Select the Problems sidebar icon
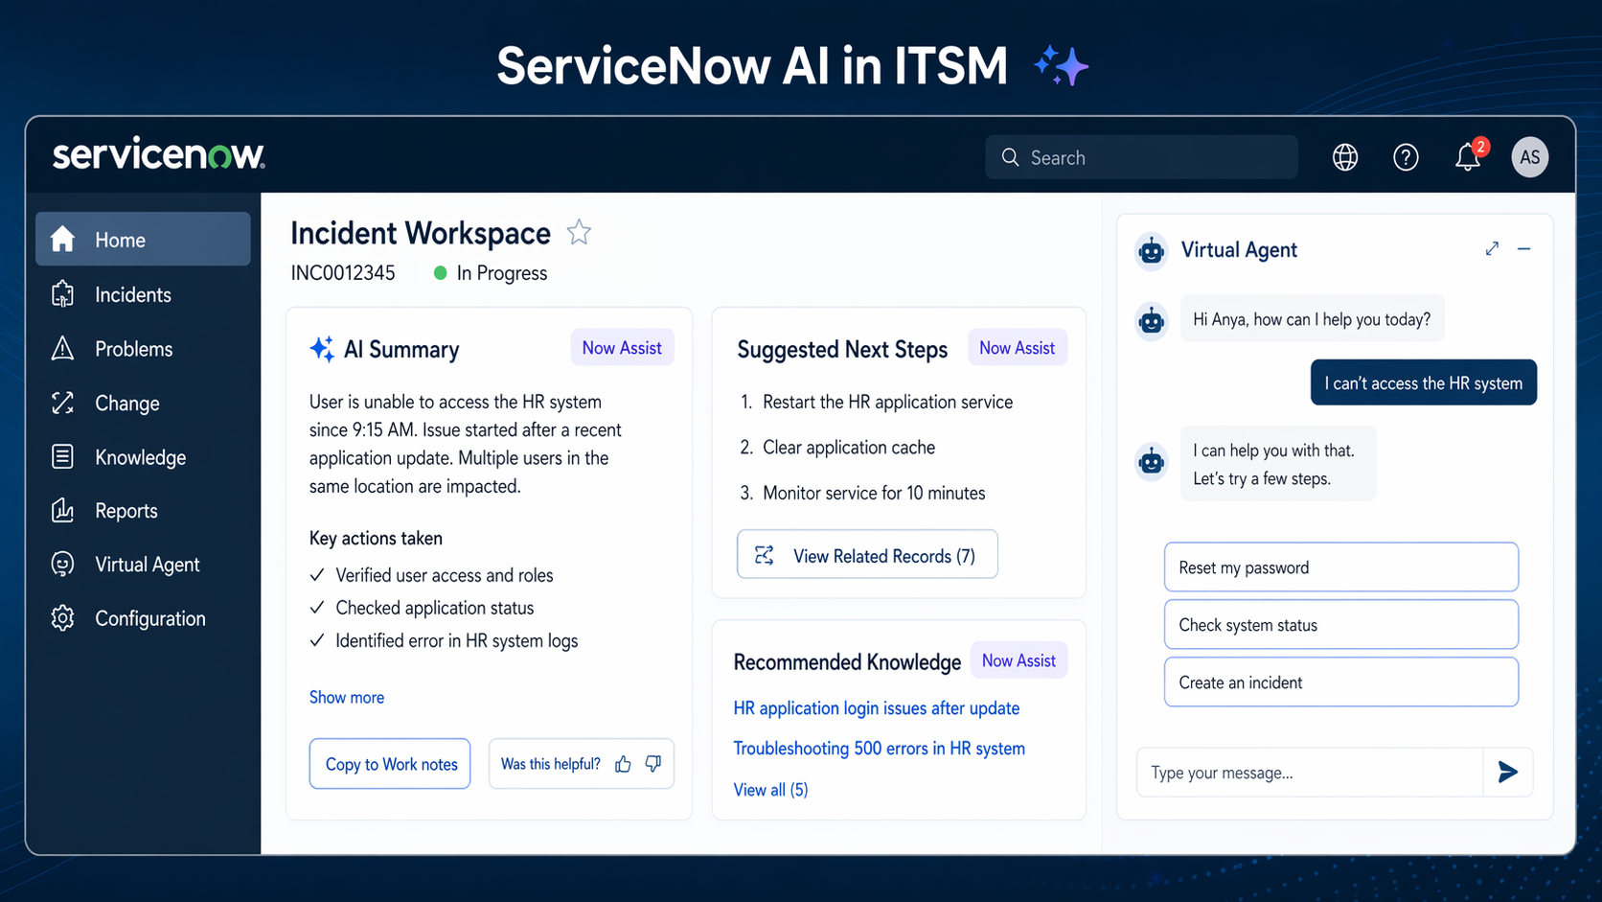 point(61,348)
